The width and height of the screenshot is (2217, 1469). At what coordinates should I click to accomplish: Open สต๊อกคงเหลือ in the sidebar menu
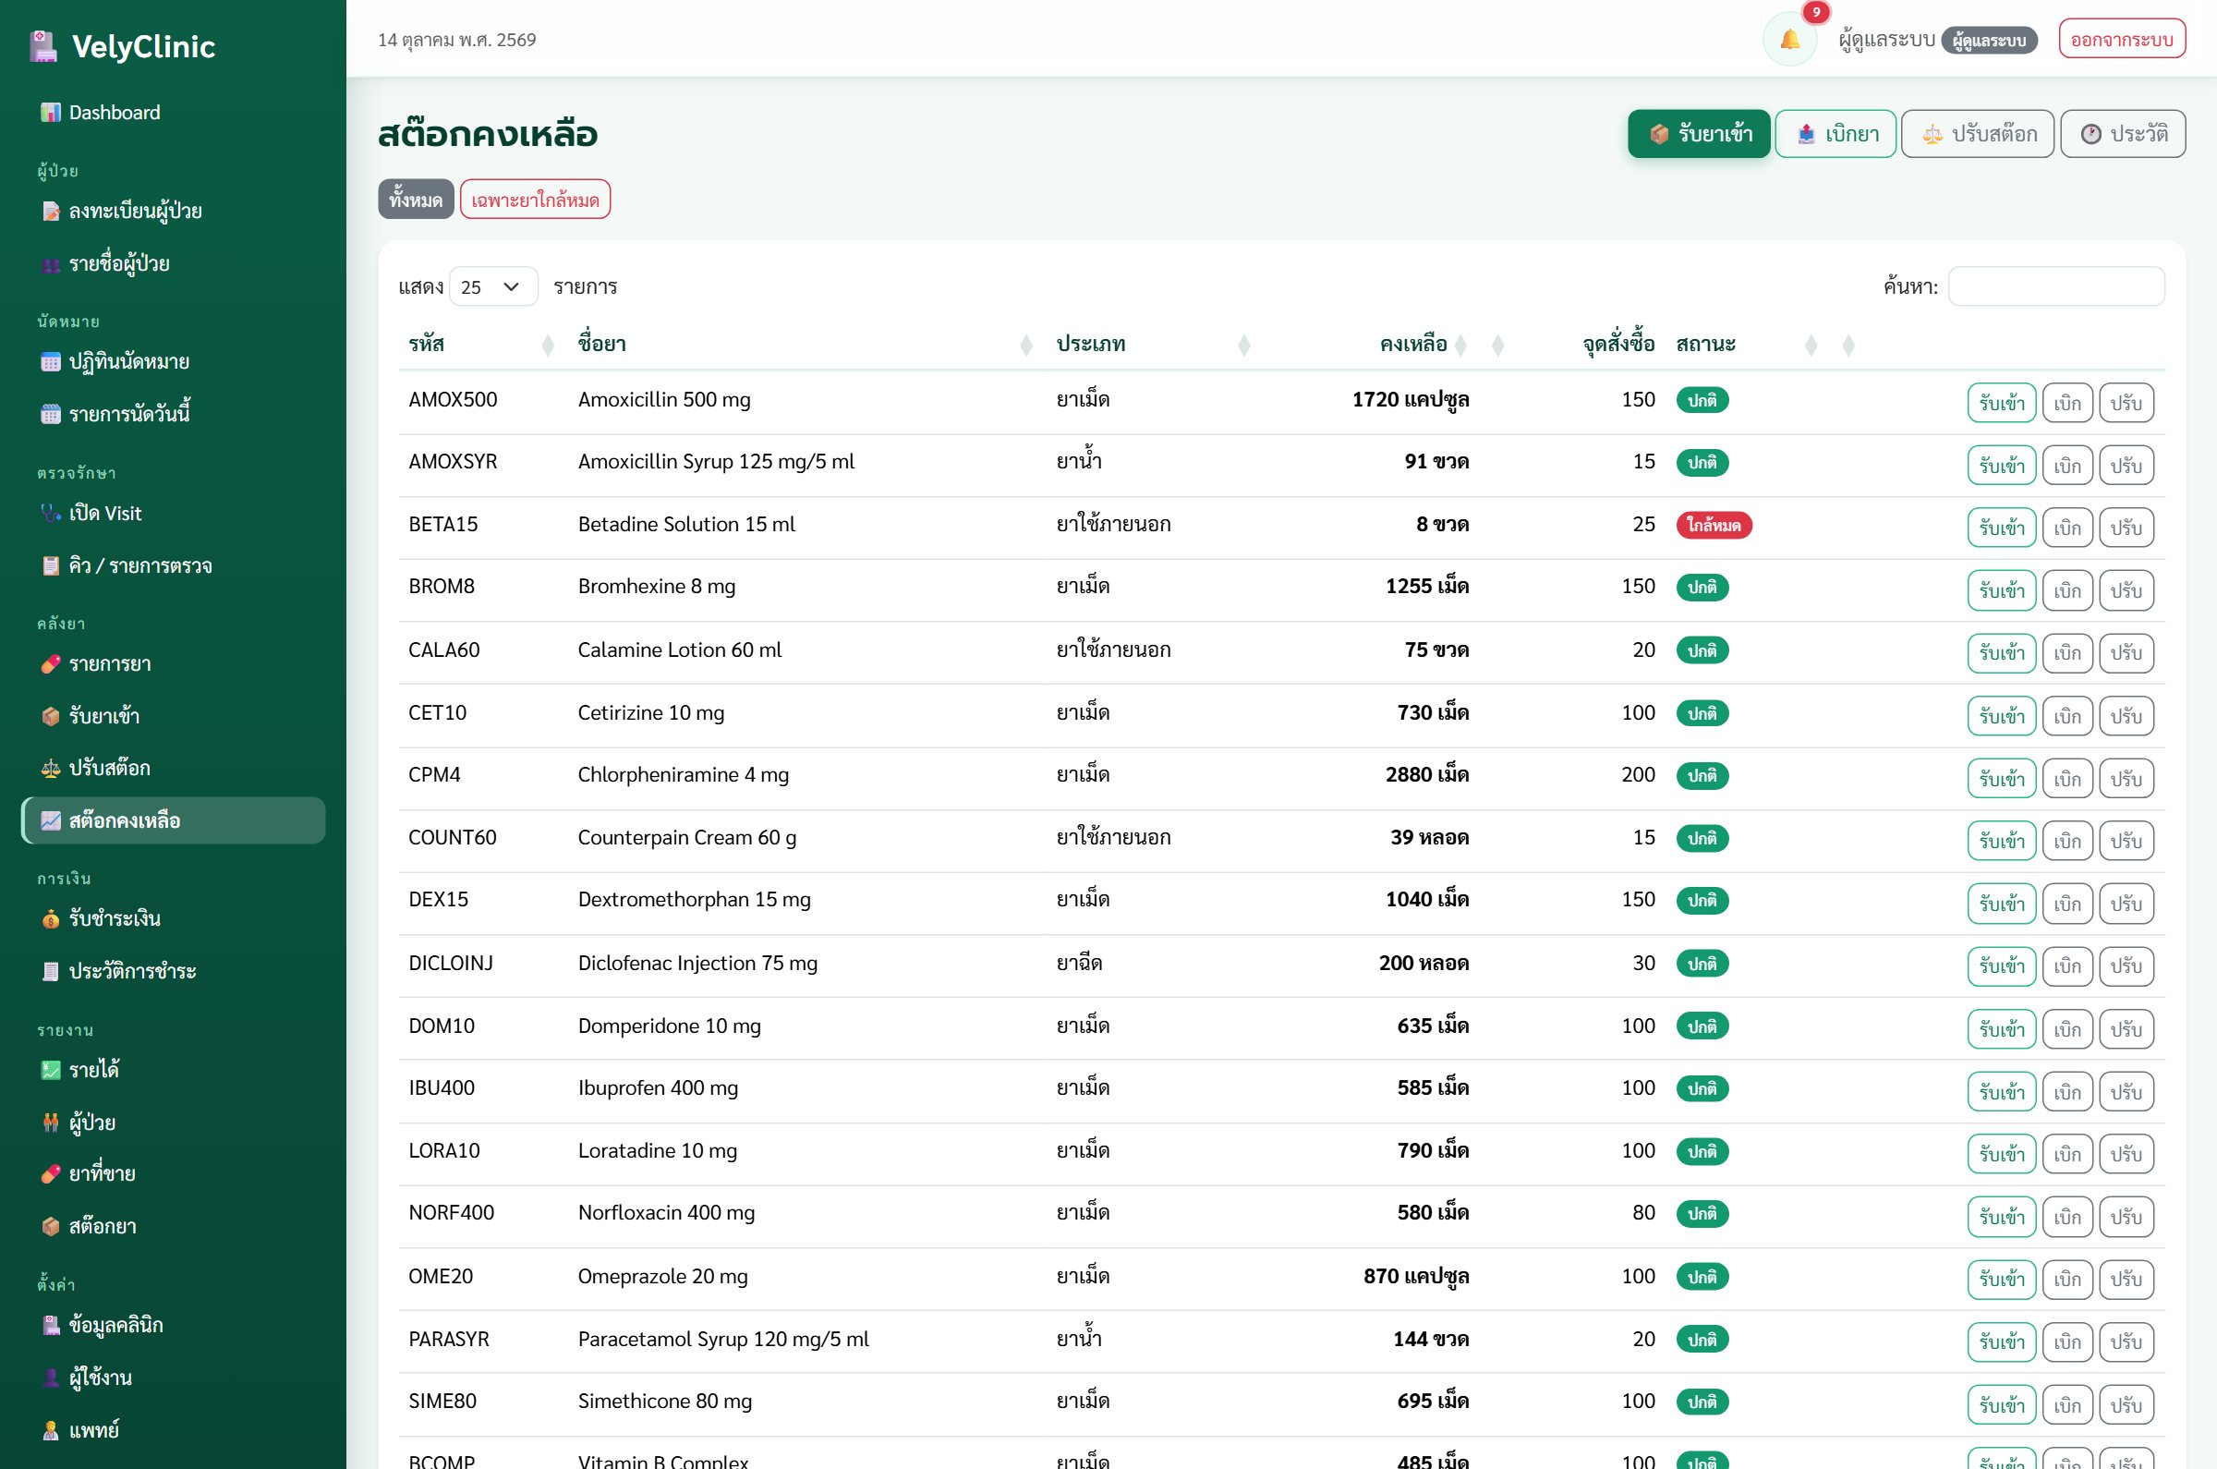(x=174, y=820)
